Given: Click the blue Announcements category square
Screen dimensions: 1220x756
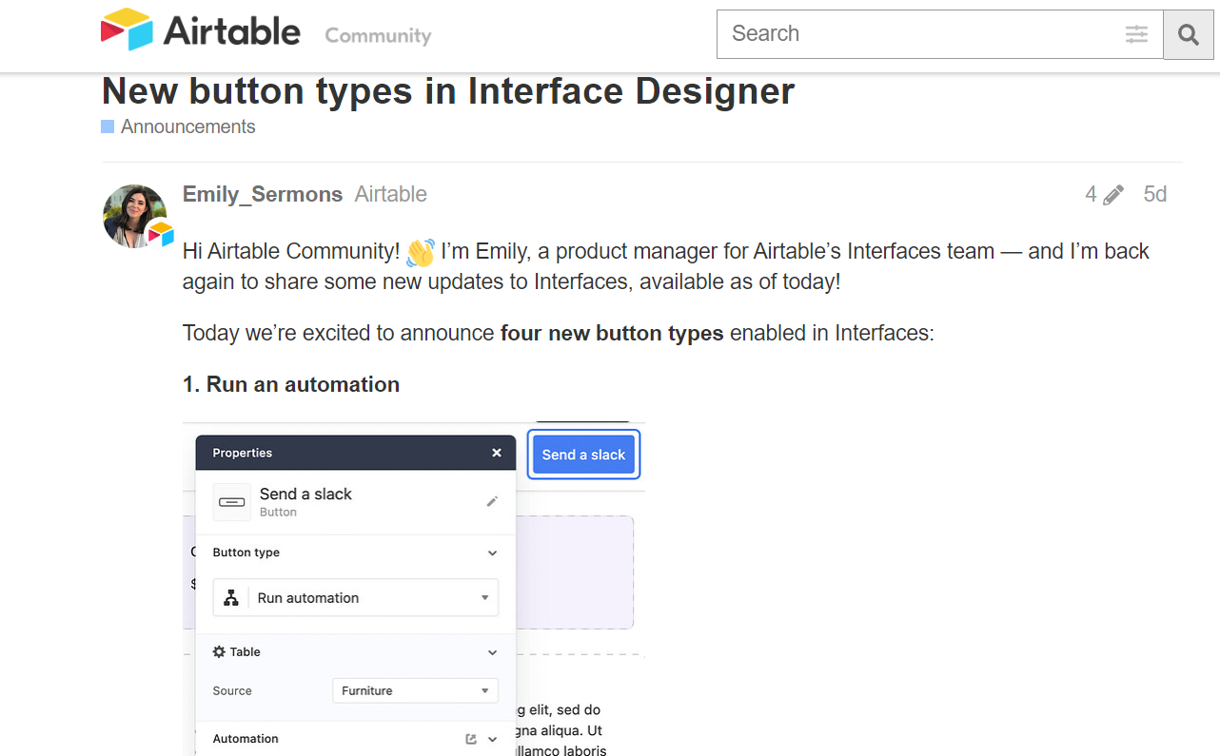Looking at the screenshot, I should click(x=108, y=126).
